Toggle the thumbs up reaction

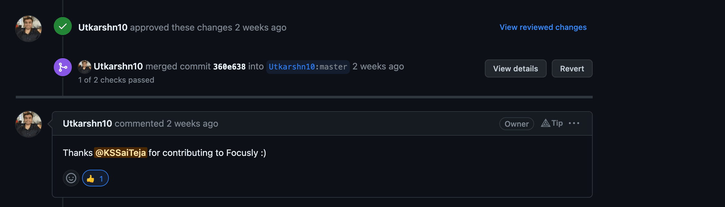95,178
